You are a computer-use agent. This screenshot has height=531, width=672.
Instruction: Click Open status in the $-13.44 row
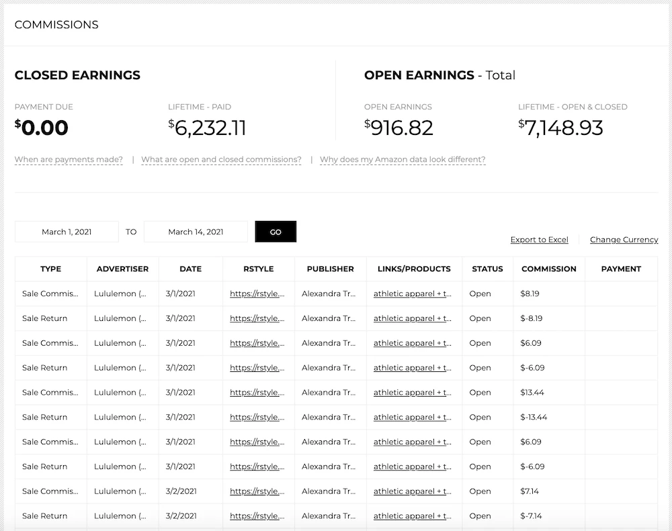click(x=480, y=418)
